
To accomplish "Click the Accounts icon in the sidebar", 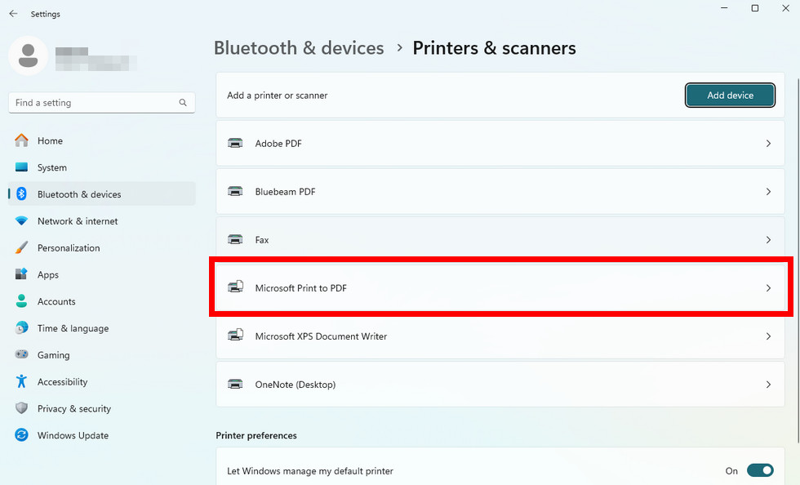I will click(20, 301).
